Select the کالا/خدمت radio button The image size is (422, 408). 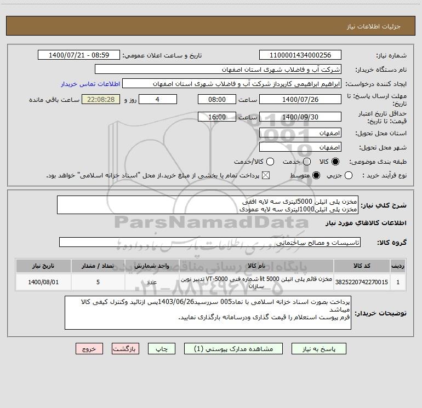[x=270, y=162]
